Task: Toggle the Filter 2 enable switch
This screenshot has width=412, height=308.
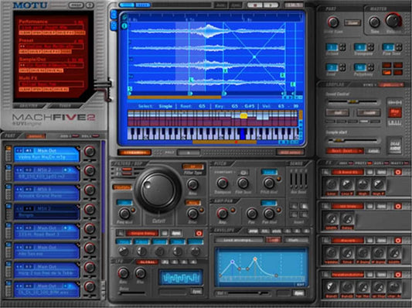Action: point(127,174)
